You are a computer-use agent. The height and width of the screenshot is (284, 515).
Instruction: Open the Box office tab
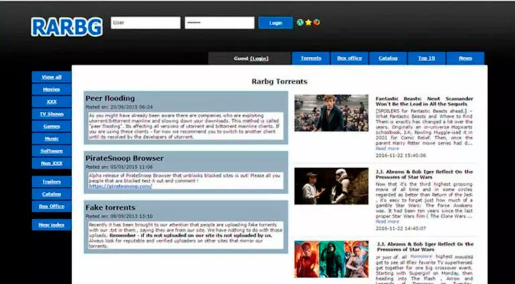pos(349,58)
